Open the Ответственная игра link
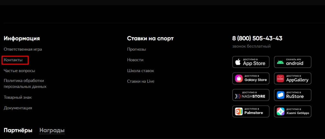Screen dimensions: 325x139 pos(23,50)
